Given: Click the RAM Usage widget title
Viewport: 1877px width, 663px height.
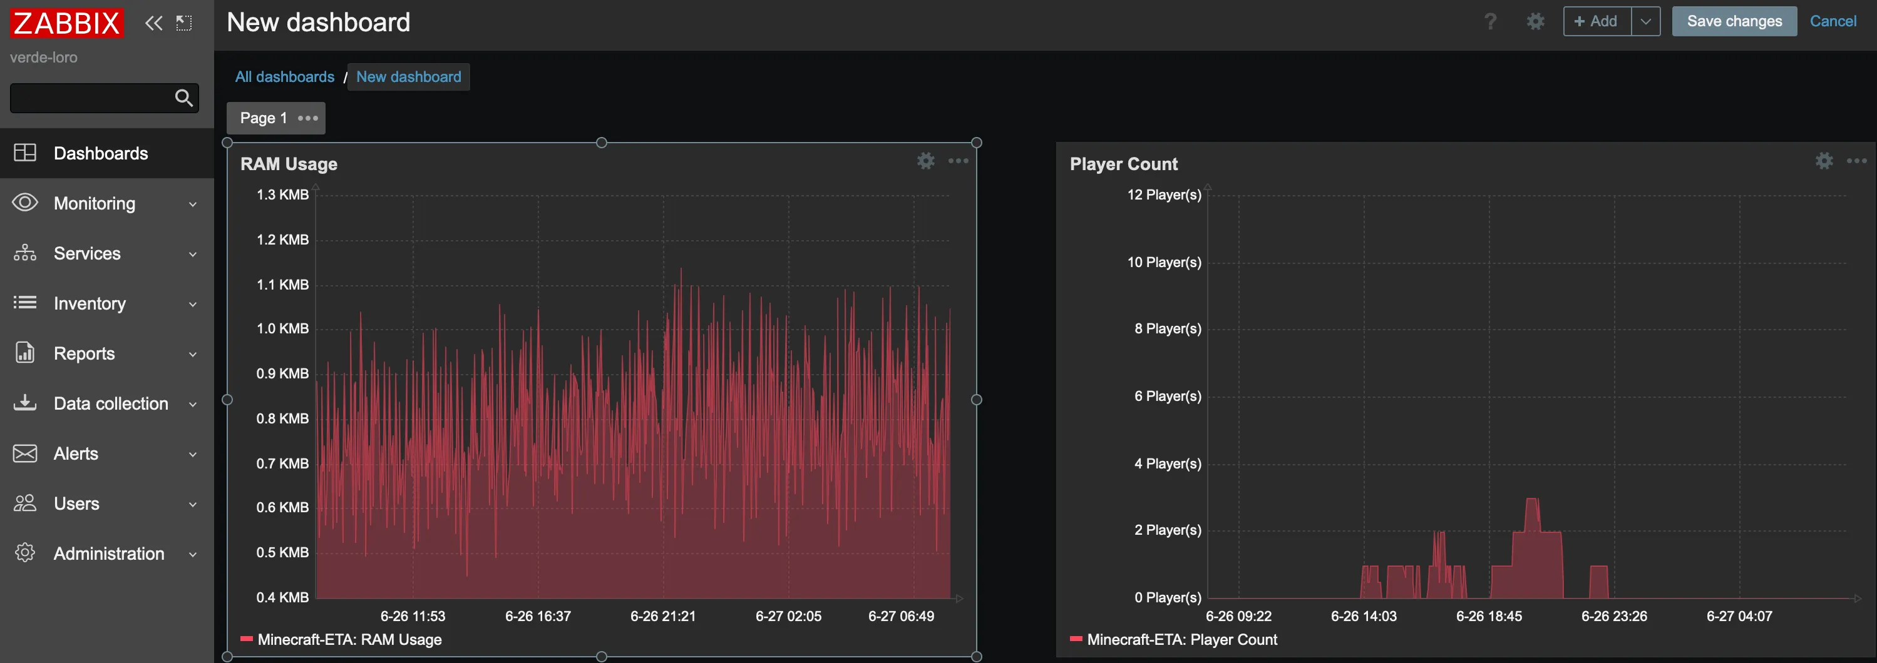Looking at the screenshot, I should pyautogui.click(x=289, y=164).
